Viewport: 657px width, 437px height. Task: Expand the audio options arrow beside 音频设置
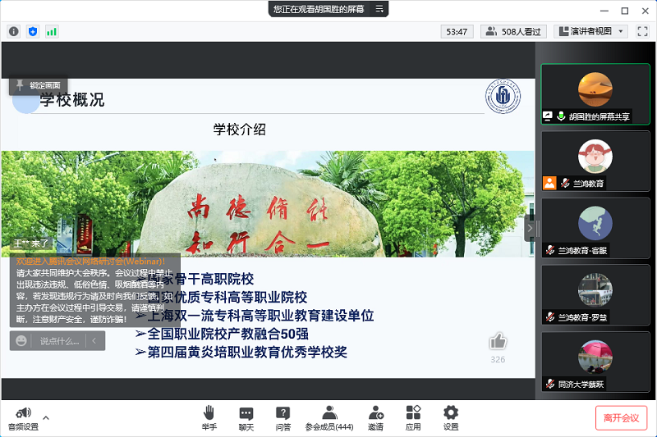(x=46, y=417)
